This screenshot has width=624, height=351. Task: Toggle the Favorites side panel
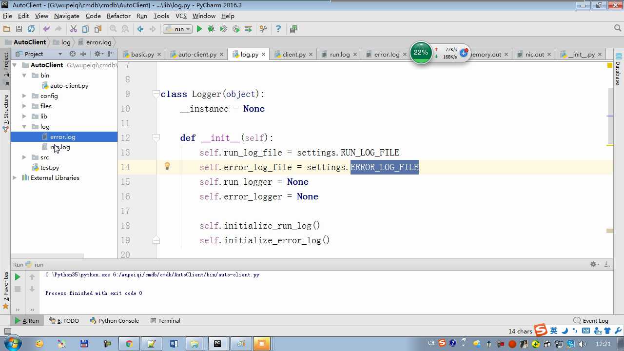[6, 291]
